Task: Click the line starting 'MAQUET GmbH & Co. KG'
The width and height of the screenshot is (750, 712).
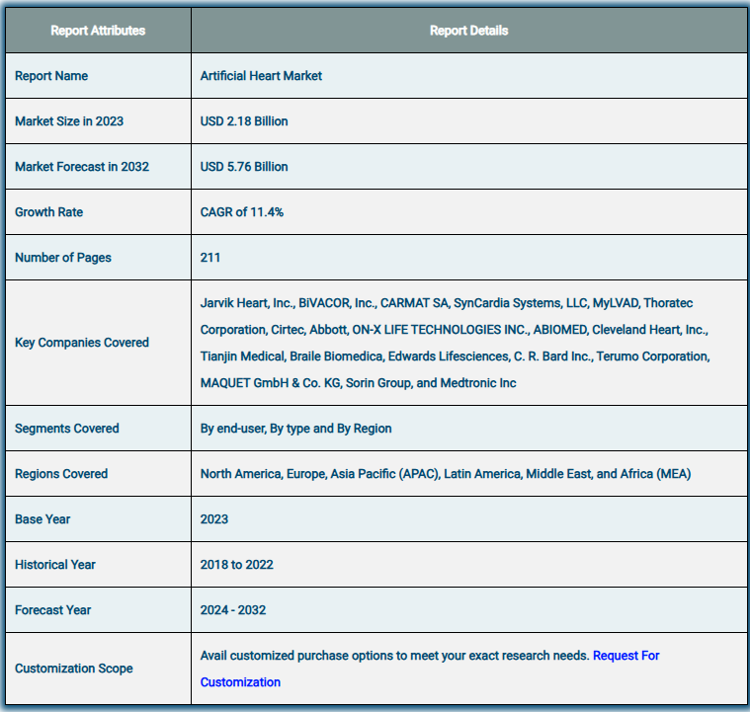Action: tap(358, 383)
